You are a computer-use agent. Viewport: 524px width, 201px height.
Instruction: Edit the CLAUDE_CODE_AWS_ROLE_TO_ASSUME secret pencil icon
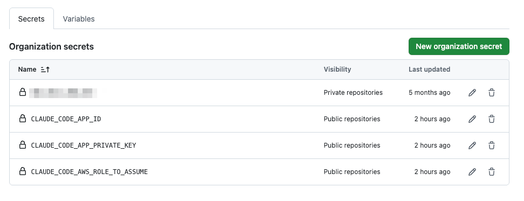tap(472, 171)
